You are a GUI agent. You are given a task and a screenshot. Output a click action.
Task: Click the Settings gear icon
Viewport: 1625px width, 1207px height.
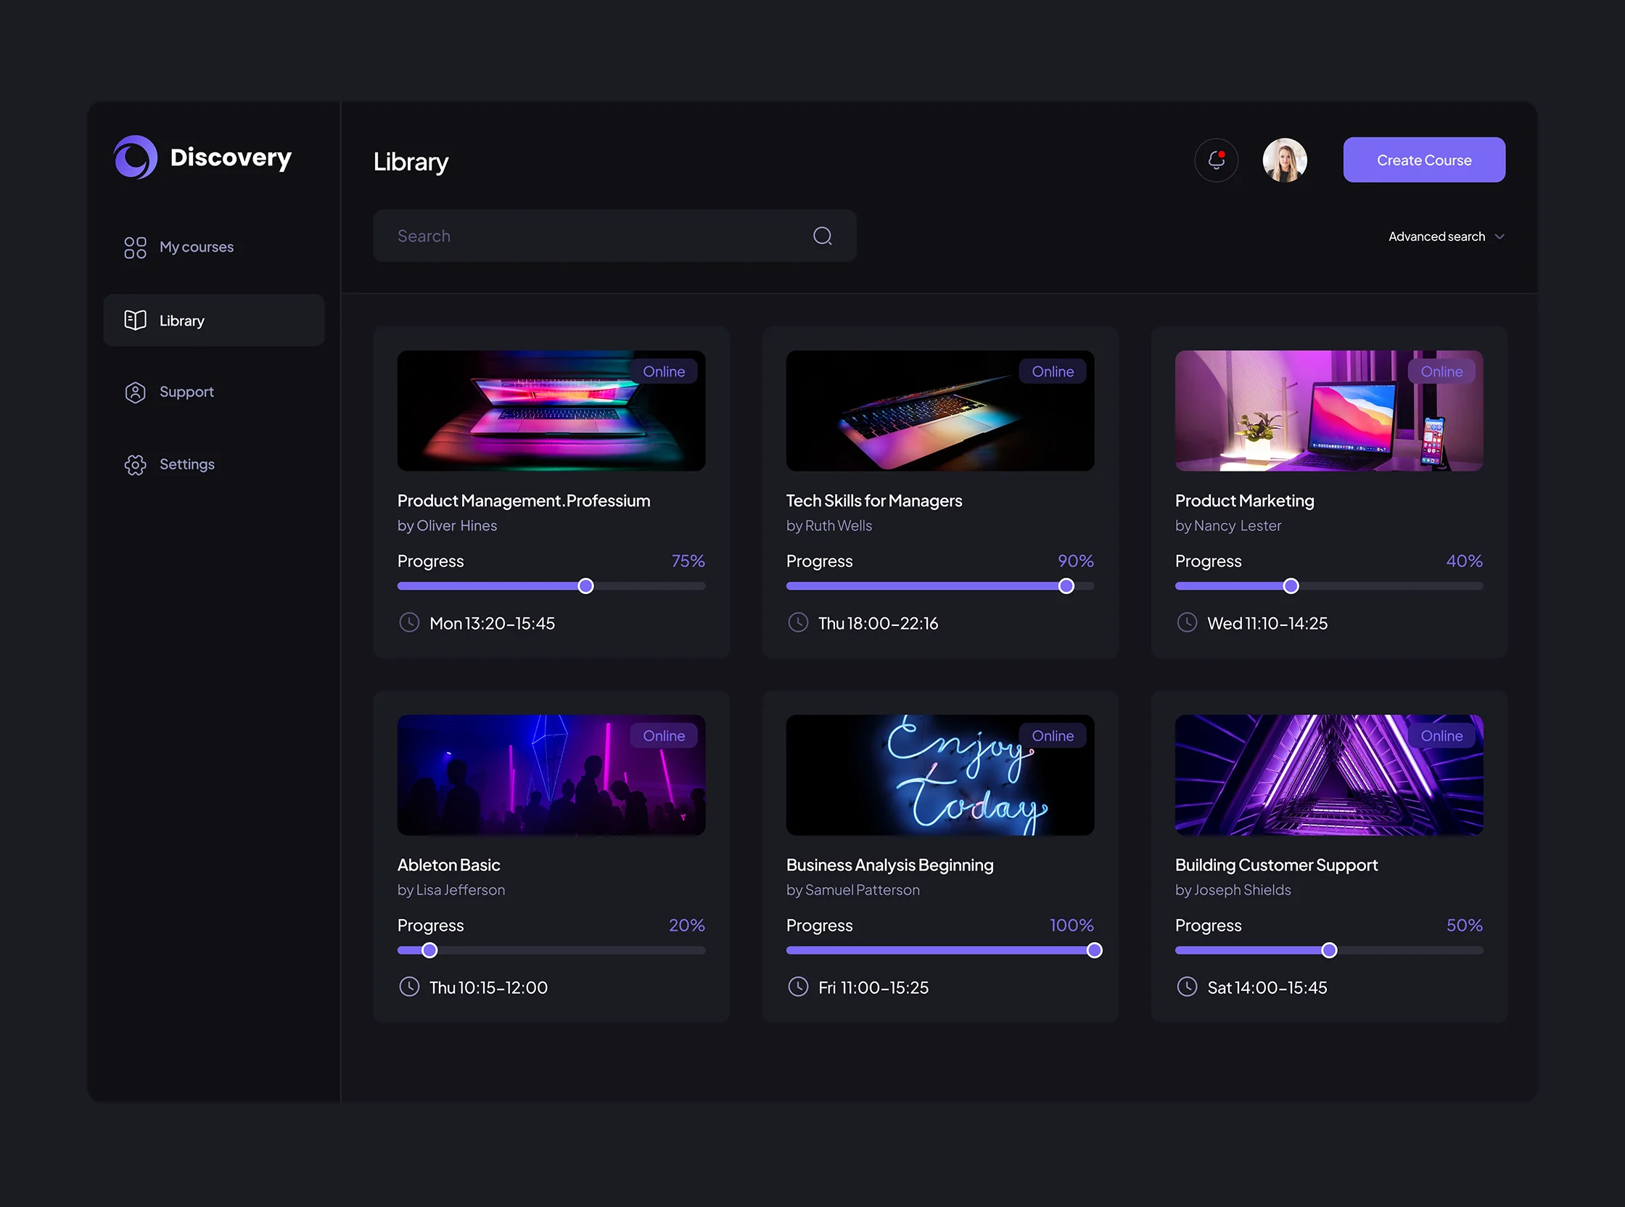pyautogui.click(x=135, y=465)
